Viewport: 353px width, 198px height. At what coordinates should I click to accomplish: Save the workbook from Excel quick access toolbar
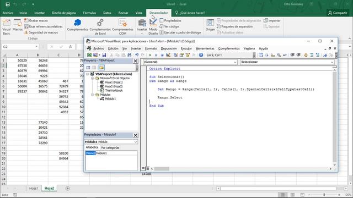(x=7, y=4)
